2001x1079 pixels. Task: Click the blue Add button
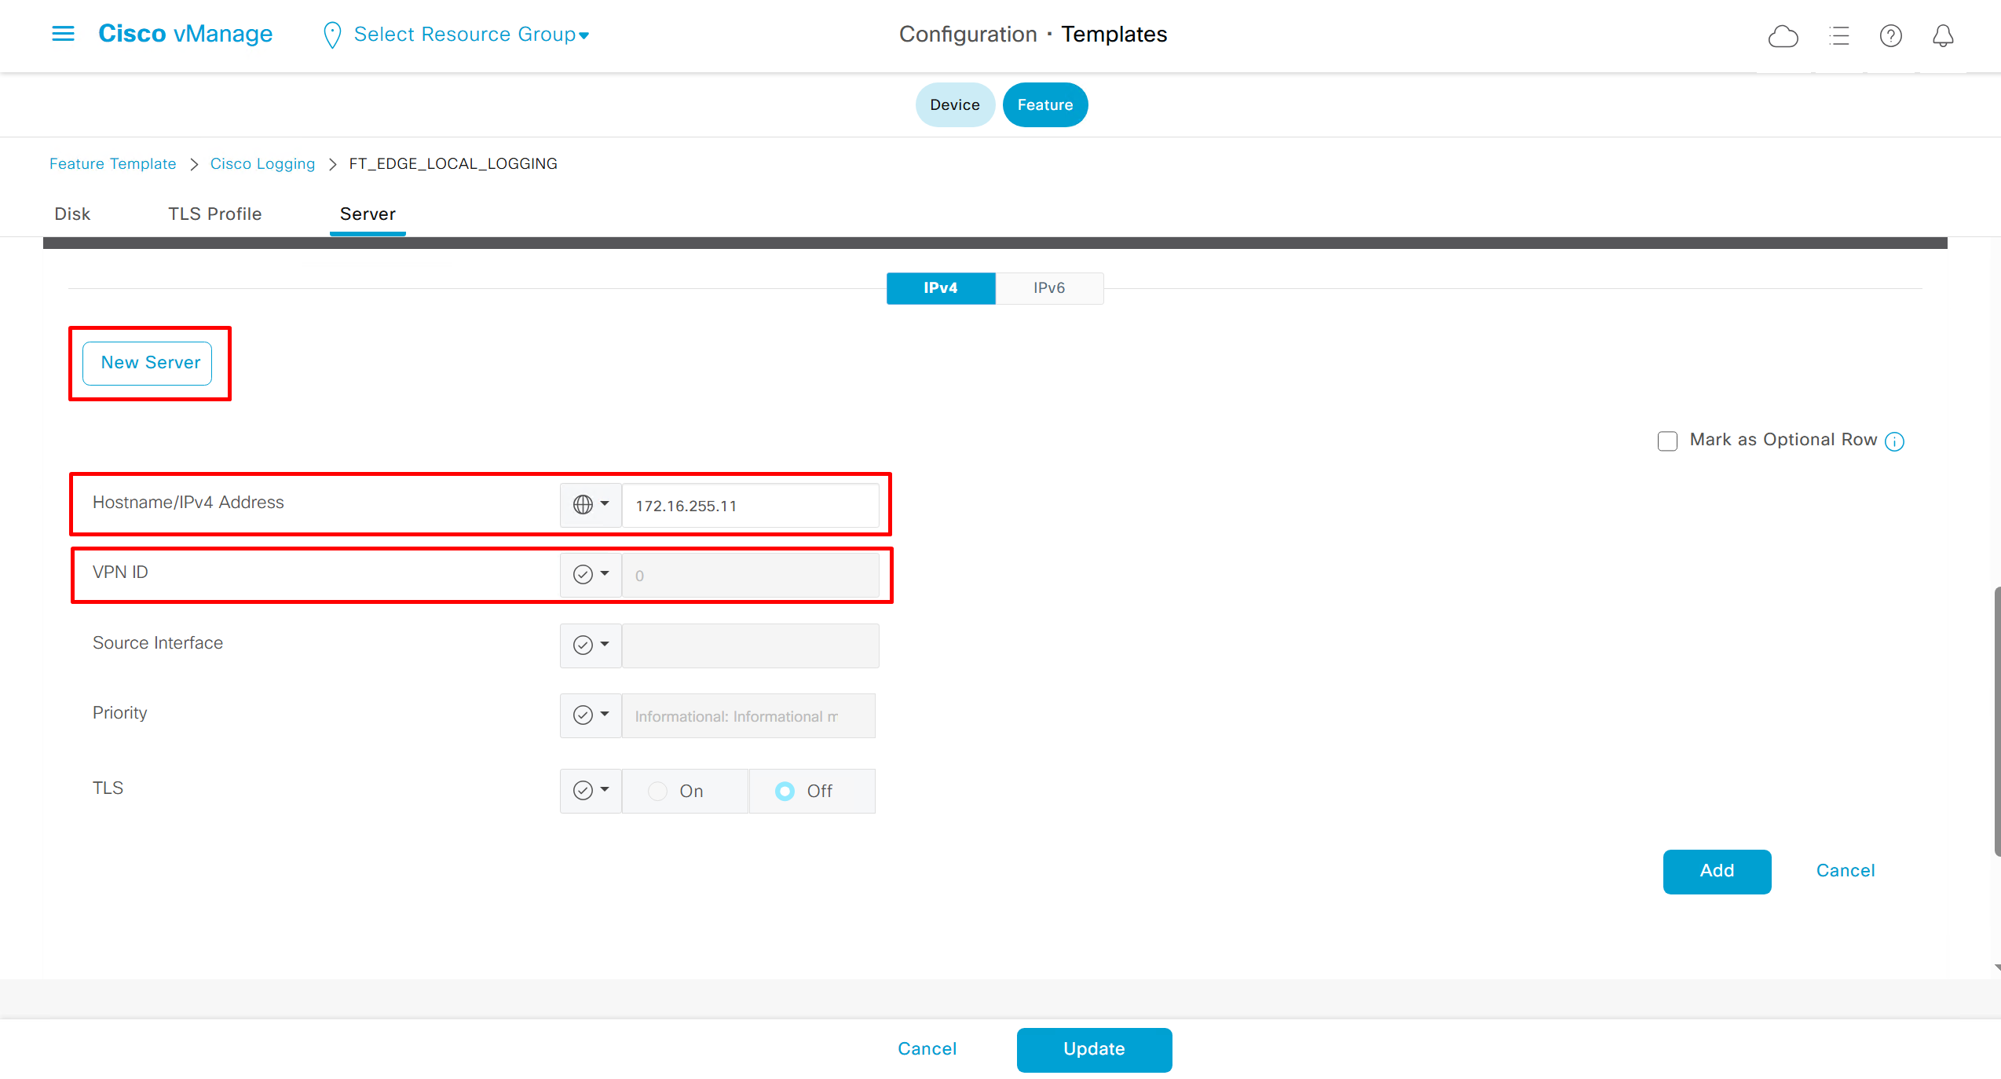click(x=1717, y=871)
